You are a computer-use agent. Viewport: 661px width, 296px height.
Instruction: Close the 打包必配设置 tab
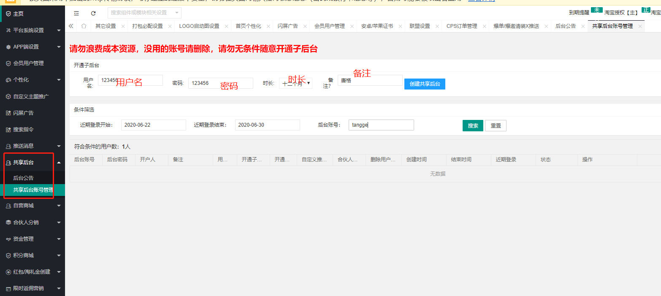(x=170, y=26)
